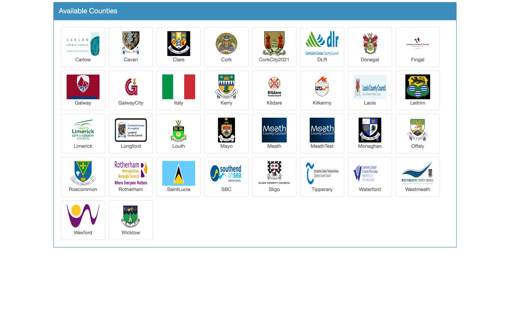Open the Sligo County Council crest

click(274, 173)
